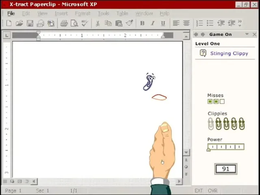Click the horizontal scrollbar right arrow

[179, 181]
